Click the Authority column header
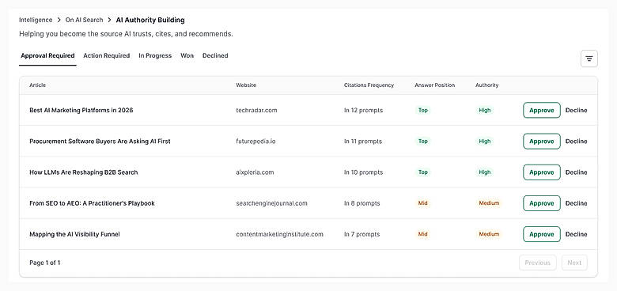The width and height of the screenshot is (617, 291). tap(486, 85)
